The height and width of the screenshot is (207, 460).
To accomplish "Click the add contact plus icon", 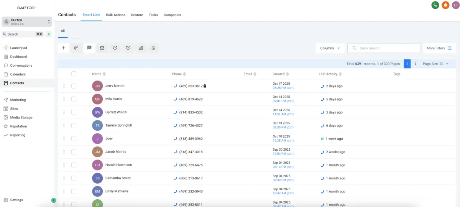I will tap(64, 48).
